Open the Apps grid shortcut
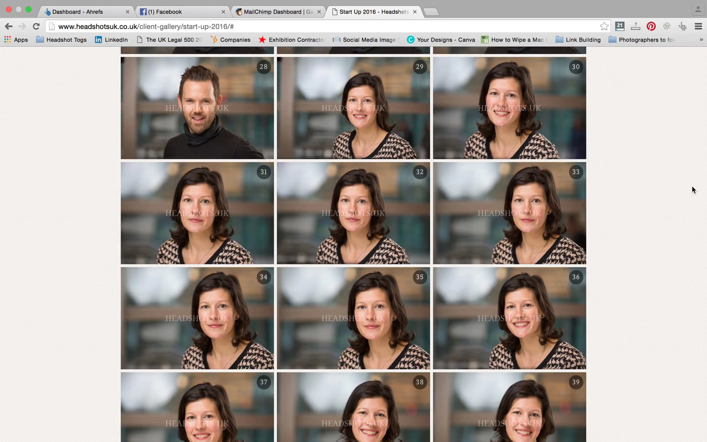Image resolution: width=707 pixels, height=442 pixels. pos(16,39)
